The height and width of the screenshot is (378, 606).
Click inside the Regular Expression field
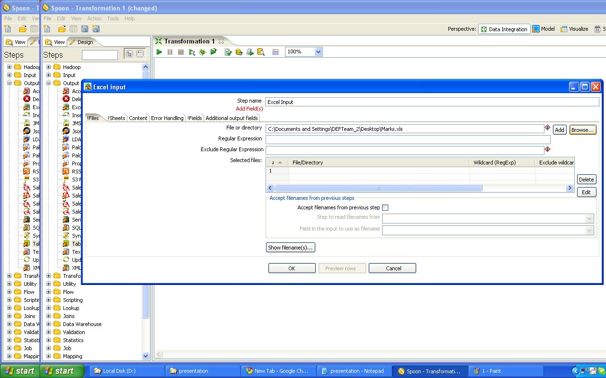coord(407,139)
